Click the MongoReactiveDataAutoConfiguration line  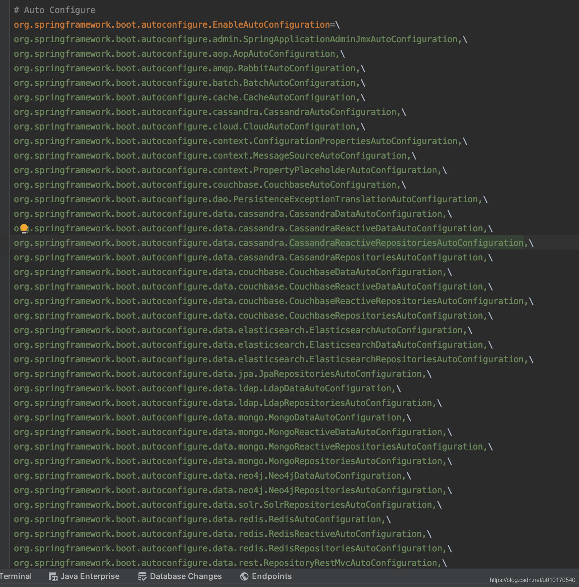[233, 432]
